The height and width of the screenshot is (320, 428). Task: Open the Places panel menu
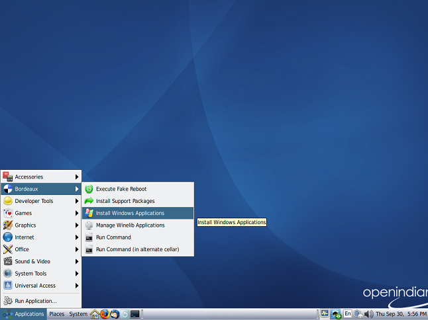(56, 314)
